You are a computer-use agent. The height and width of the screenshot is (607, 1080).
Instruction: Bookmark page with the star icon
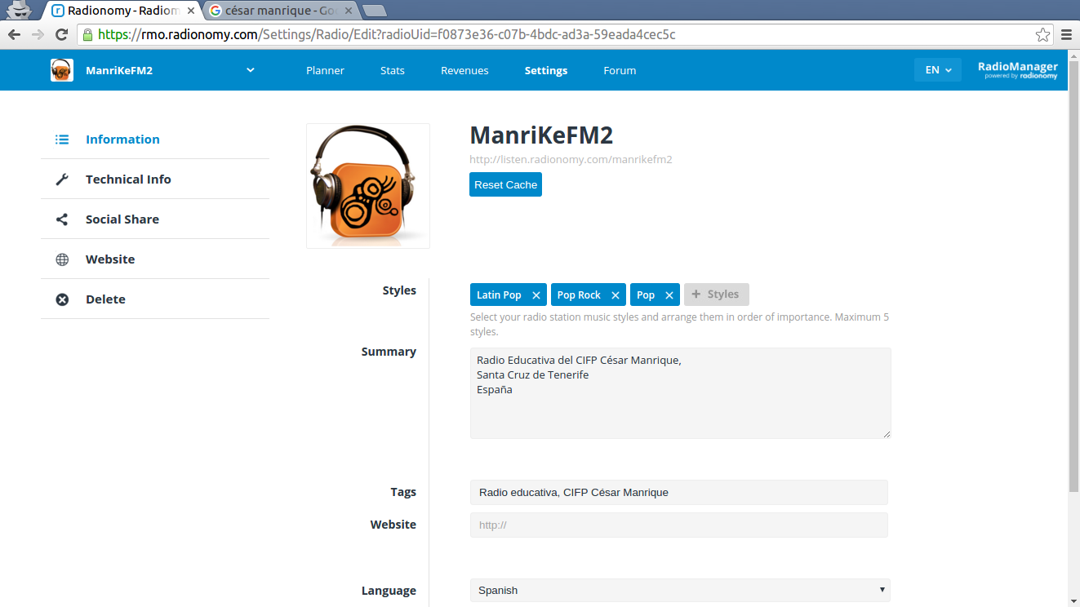(1042, 35)
